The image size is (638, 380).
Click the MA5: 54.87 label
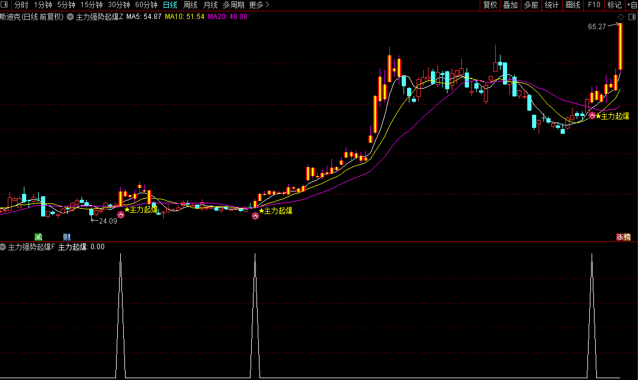143,17
